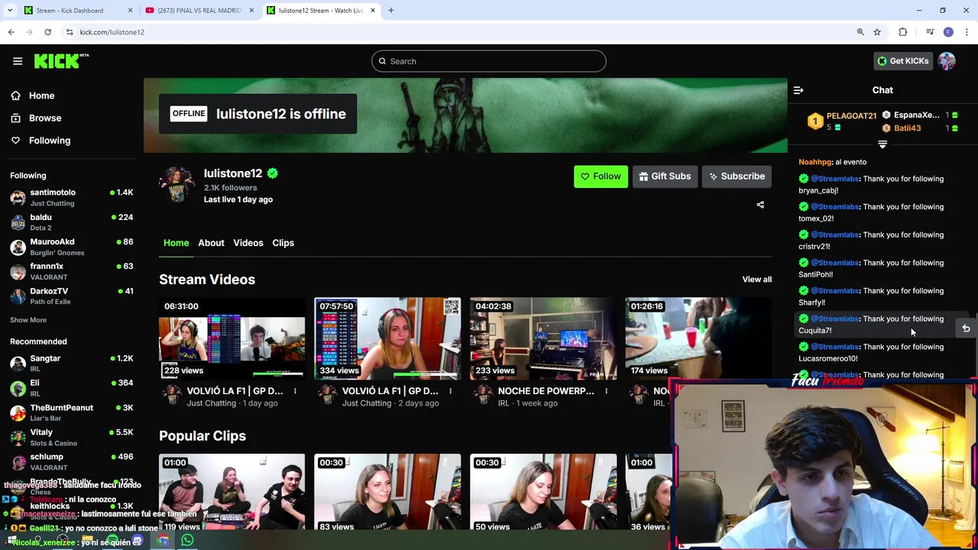The image size is (978, 550).
Task: Open options menu for the 1 day ago video
Action: (295, 391)
